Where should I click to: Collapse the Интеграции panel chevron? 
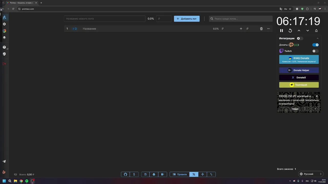tap(317, 38)
